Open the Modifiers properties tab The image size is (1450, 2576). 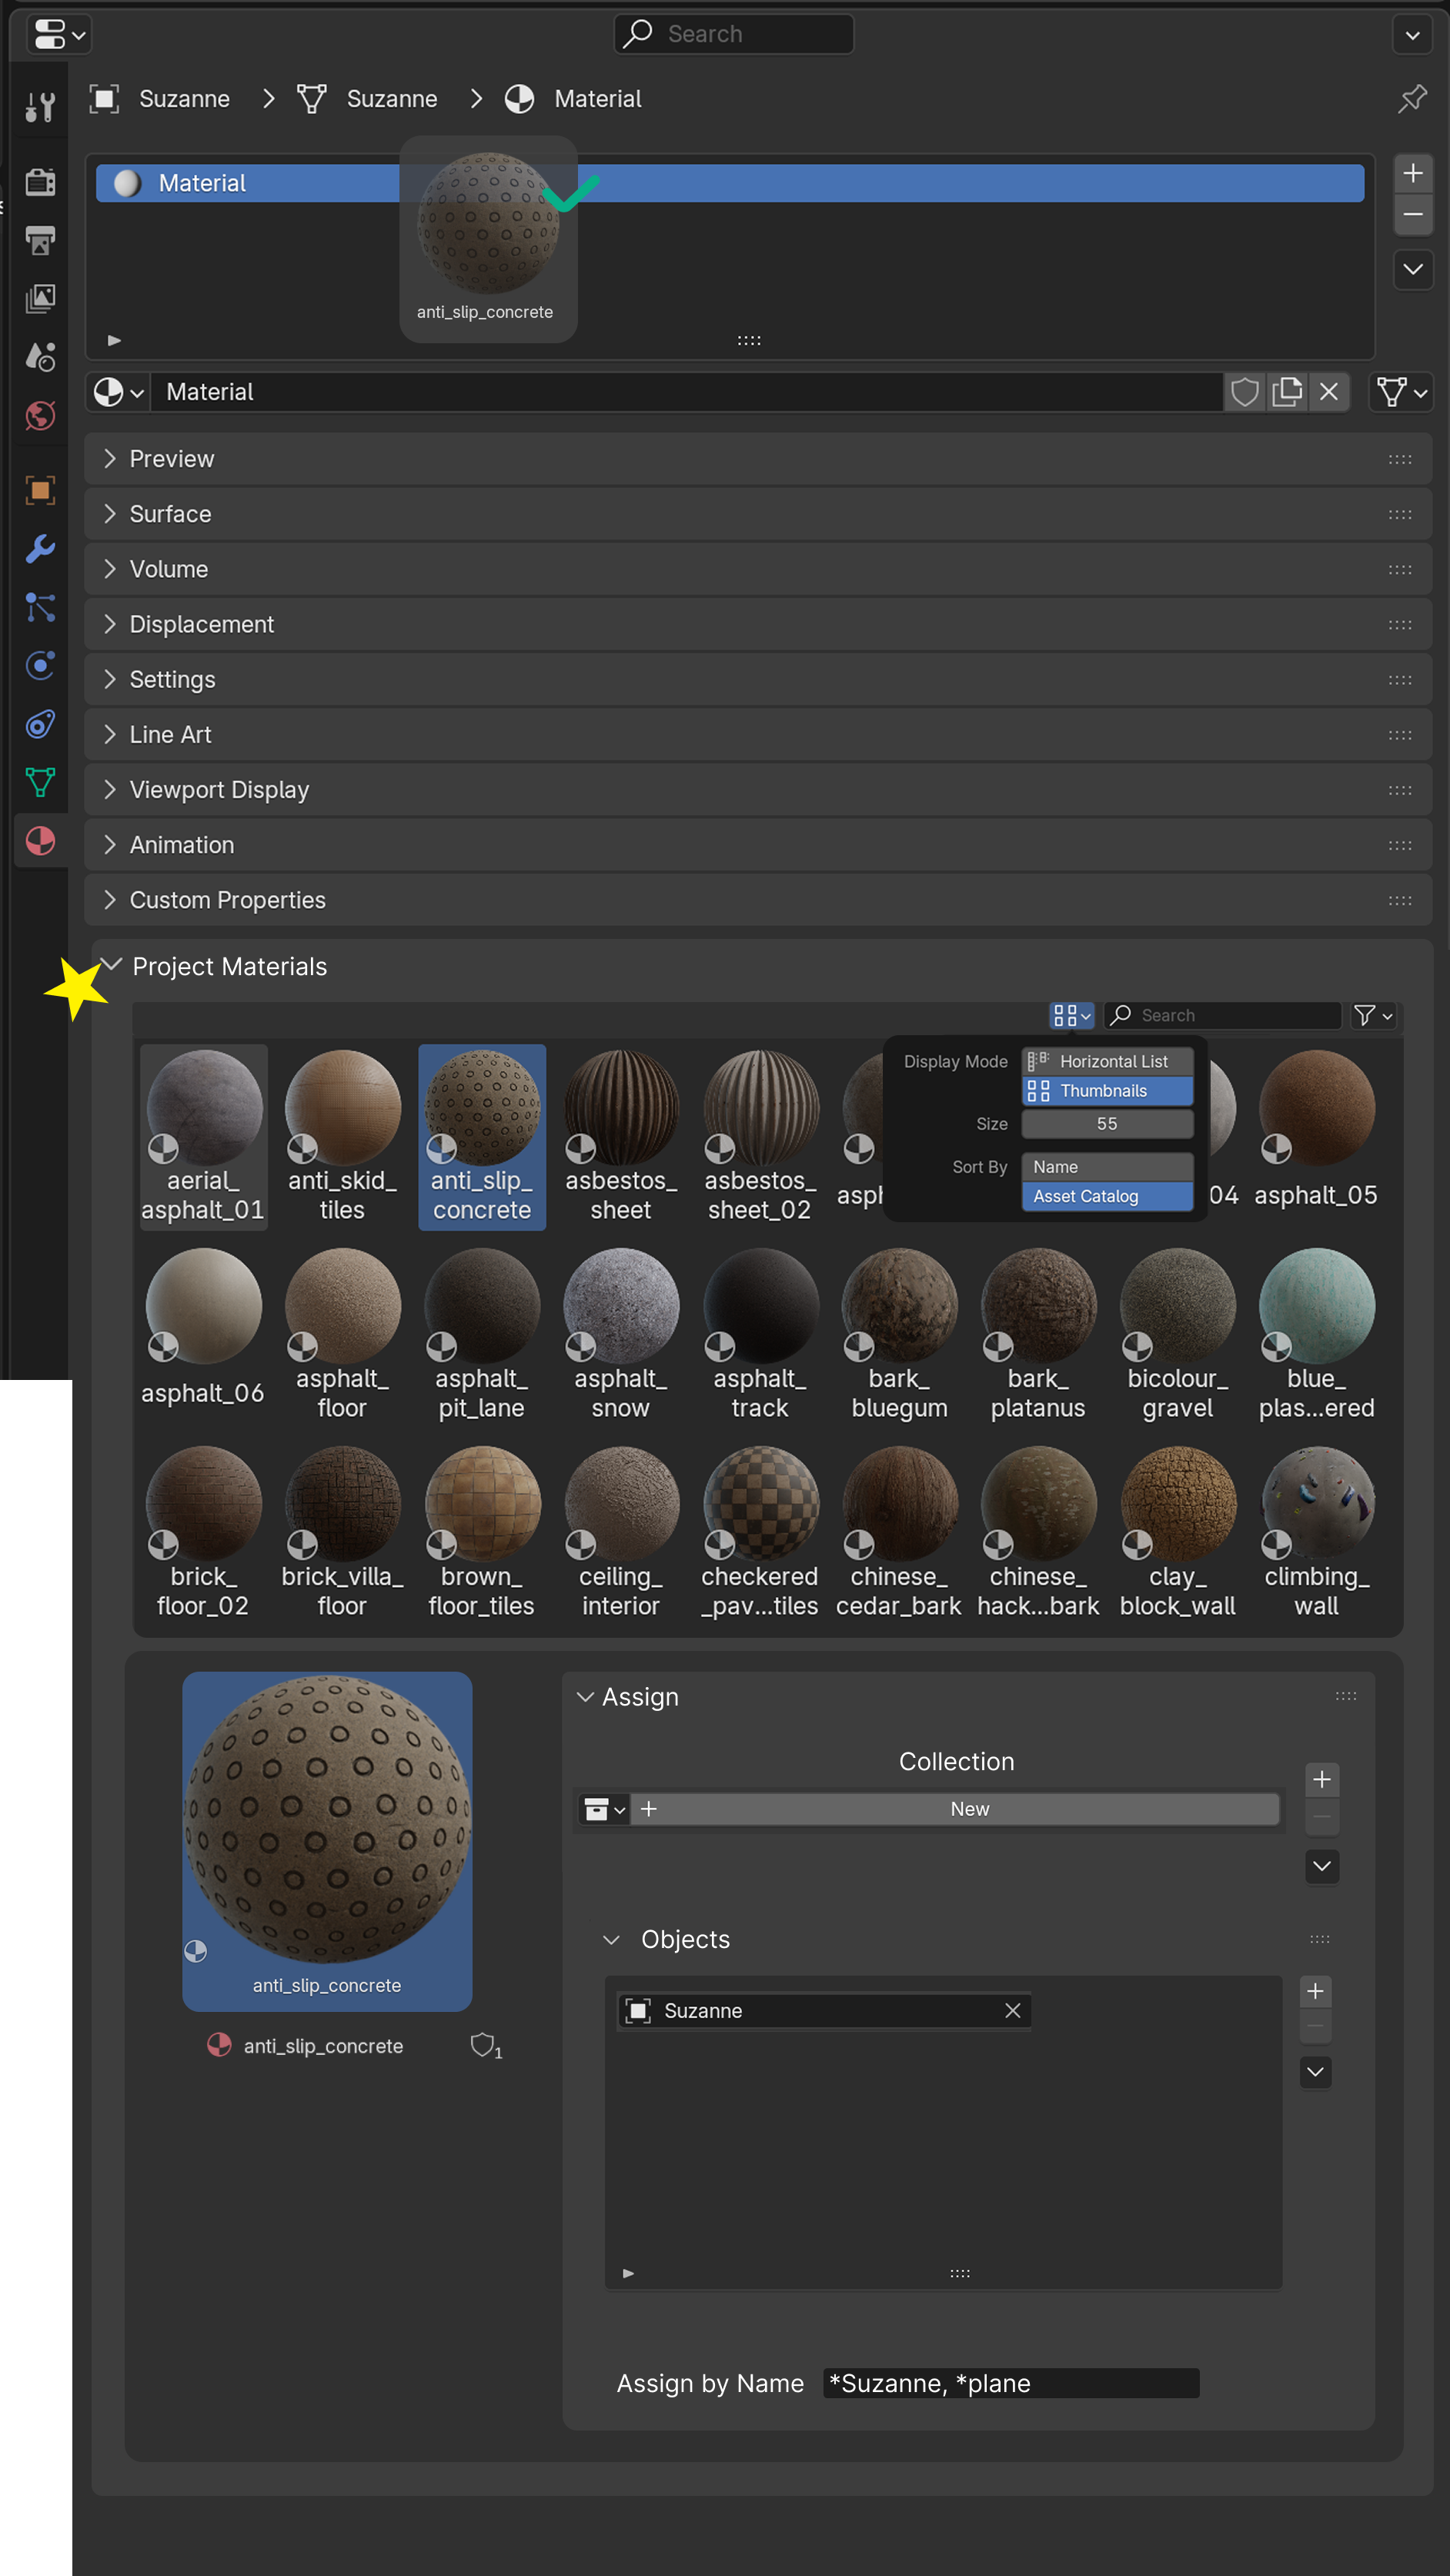point(40,548)
